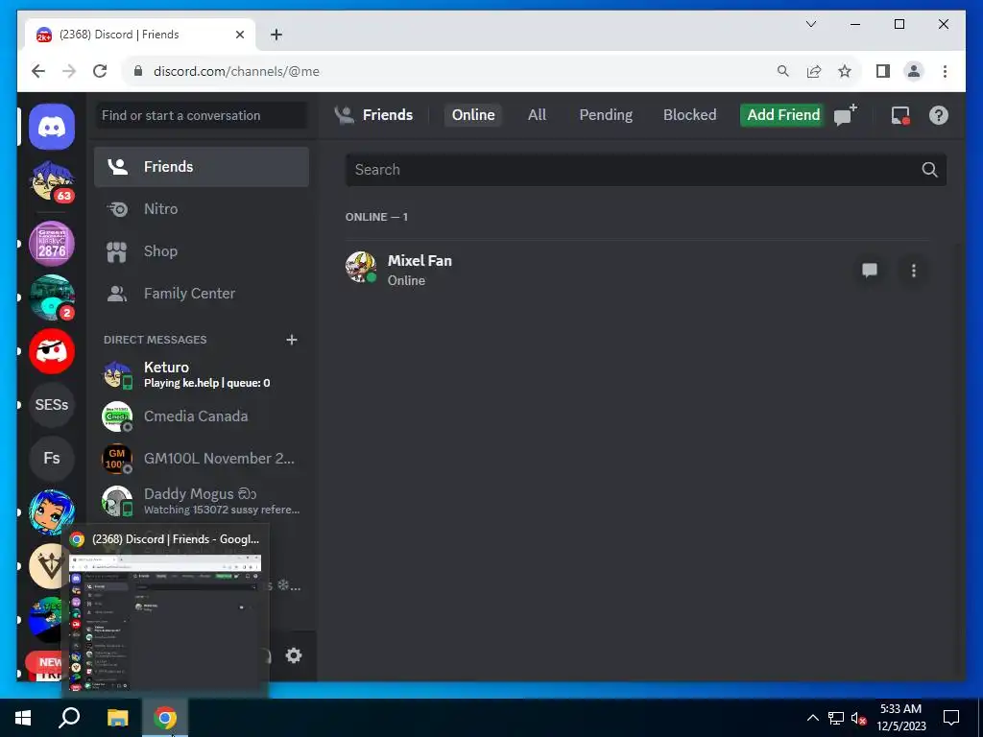Open the red pirate Discord server icon
Viewport: 983px width, 737px height.
[52, 351]
